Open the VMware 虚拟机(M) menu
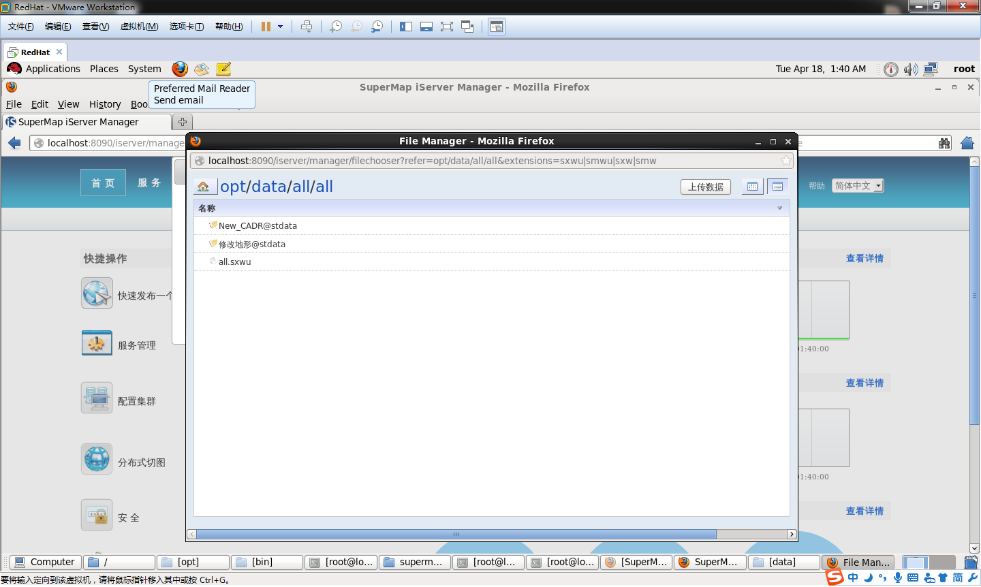 139,27
